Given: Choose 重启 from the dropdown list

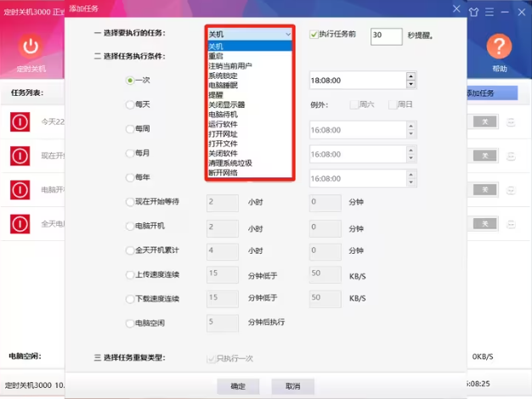Looking at the screenshot, I should pos(250,56).
